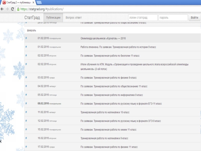Focus the пароль password field
This screenshot has width=201, height=151.
[173, 18]
